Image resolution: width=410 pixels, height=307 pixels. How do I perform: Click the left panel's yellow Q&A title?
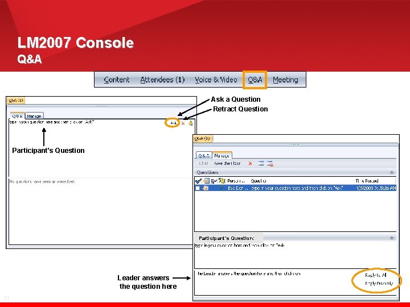coord(16,100)
